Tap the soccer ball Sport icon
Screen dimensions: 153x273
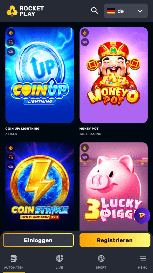101,258
